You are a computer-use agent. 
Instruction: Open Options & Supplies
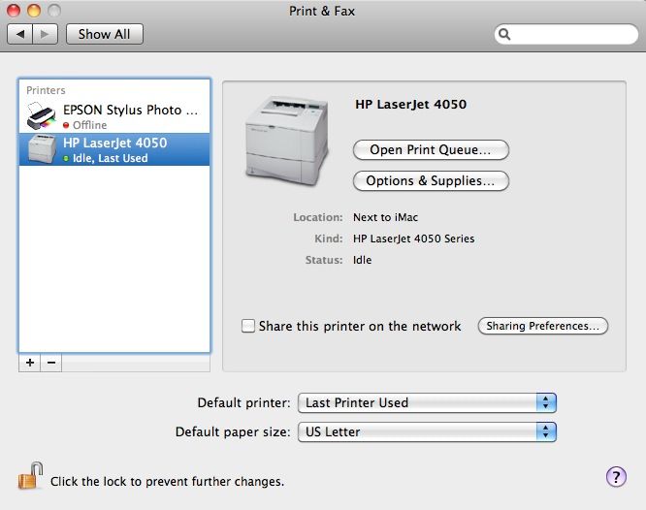click(x=431, y=180)
